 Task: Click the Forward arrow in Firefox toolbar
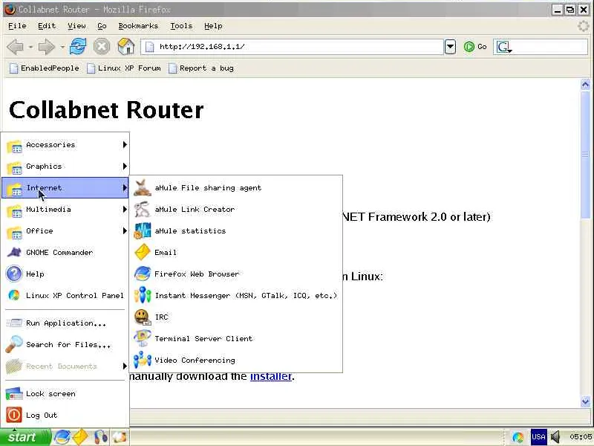pyautogui.click(x=47, y=47)
